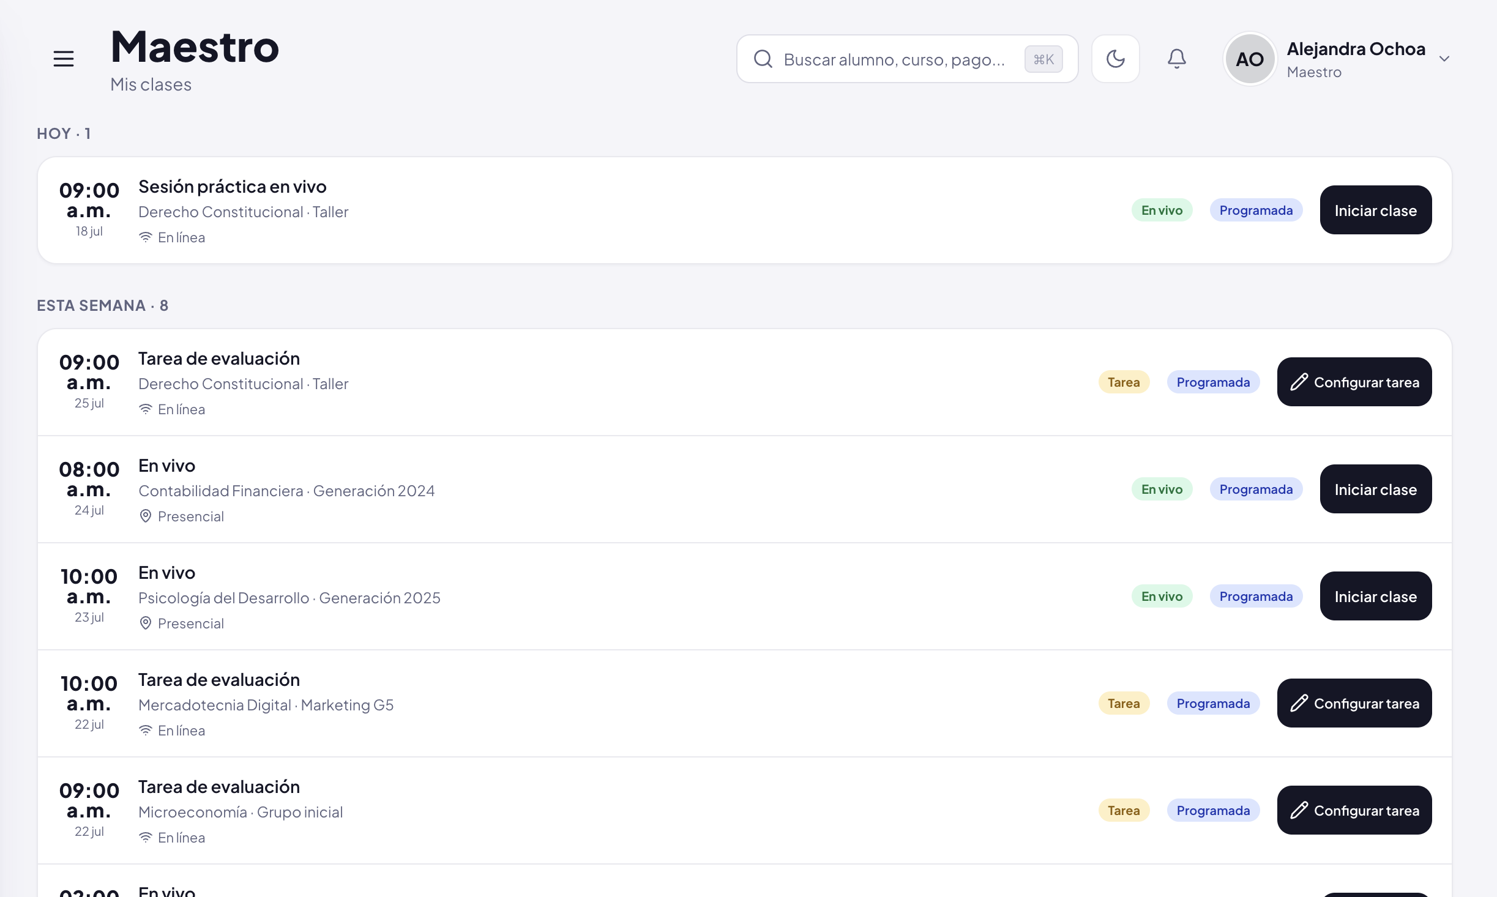The image size is (1497, 897).
Task: Focus the Buscar alumno search field
Action: (x=907, y=59)
